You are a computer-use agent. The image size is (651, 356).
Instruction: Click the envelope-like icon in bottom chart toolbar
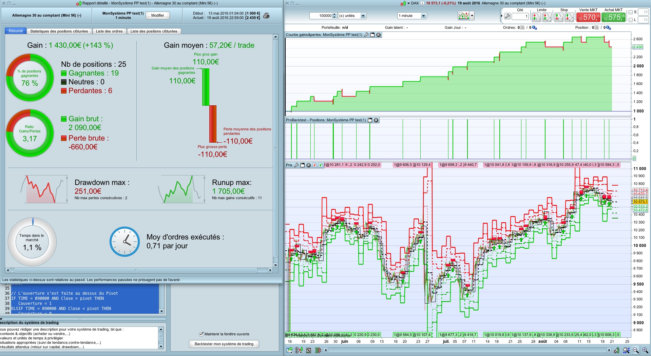tap(308, 350)
